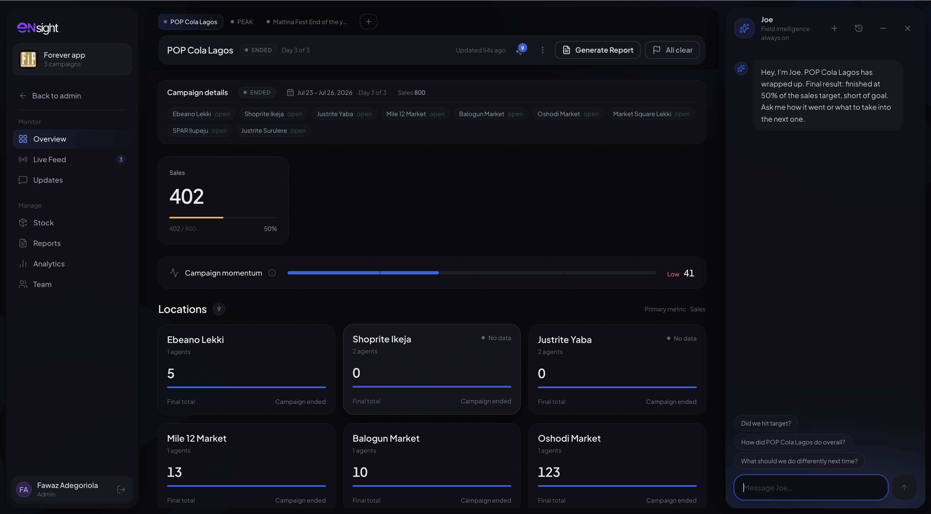Open the Balogun Market location card

point(432,466)
